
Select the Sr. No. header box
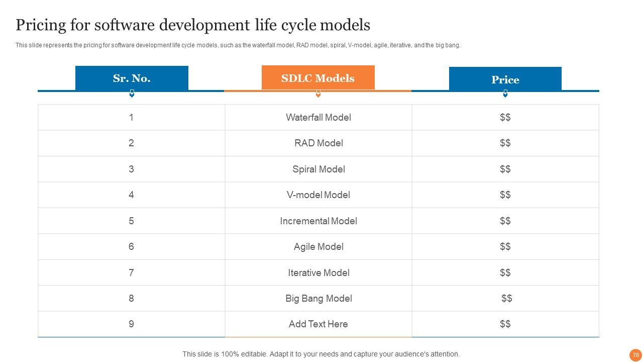point(132,78)
